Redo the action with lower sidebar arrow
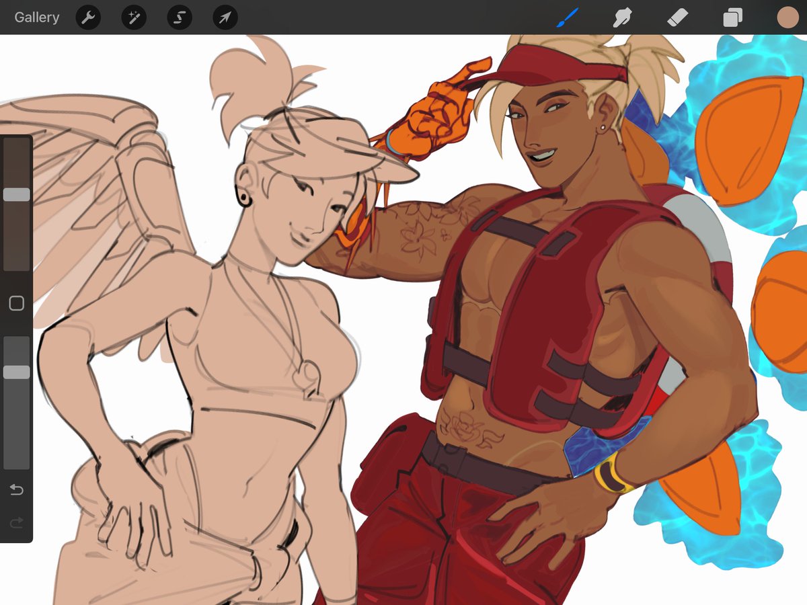The width and height of the screenshot is (807, 605). [x=16, y=522]
